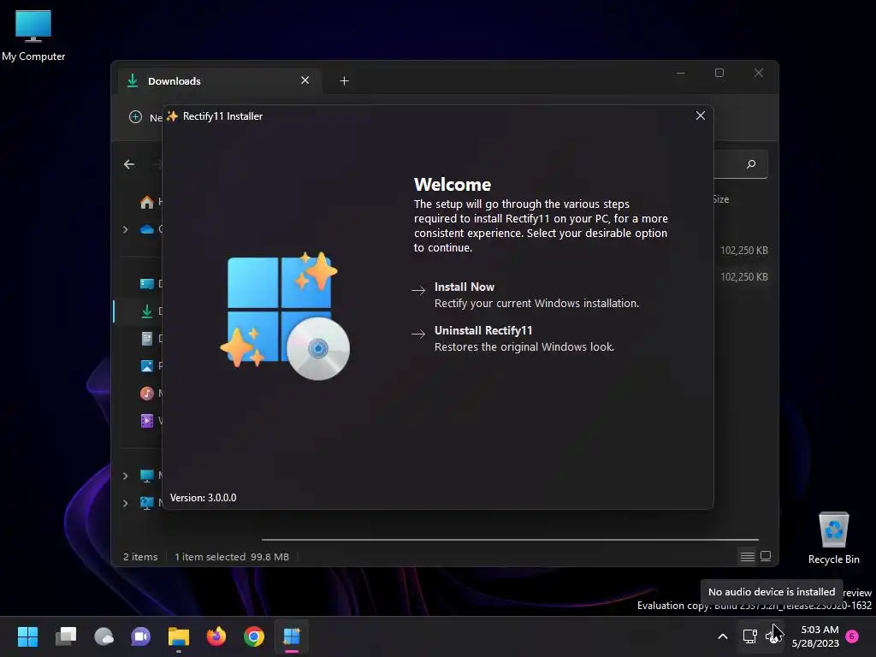The width and height of the screenshot is (876, 657).
Task: Open OneDrive cloud item in sidebar
Action: point(147,229)
